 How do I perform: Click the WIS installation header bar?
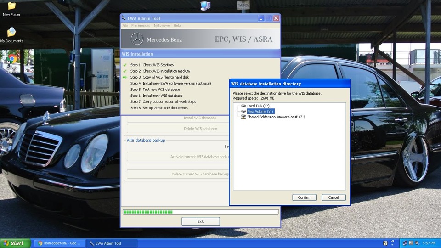coord(201,54)
